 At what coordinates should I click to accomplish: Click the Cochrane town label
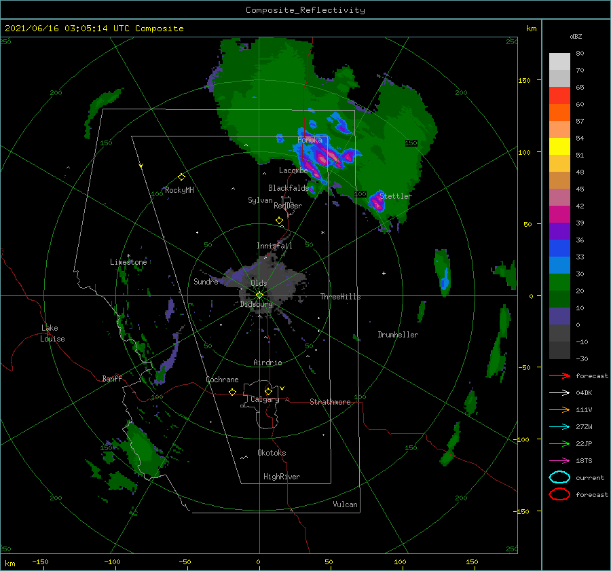[x=222, y=380]
